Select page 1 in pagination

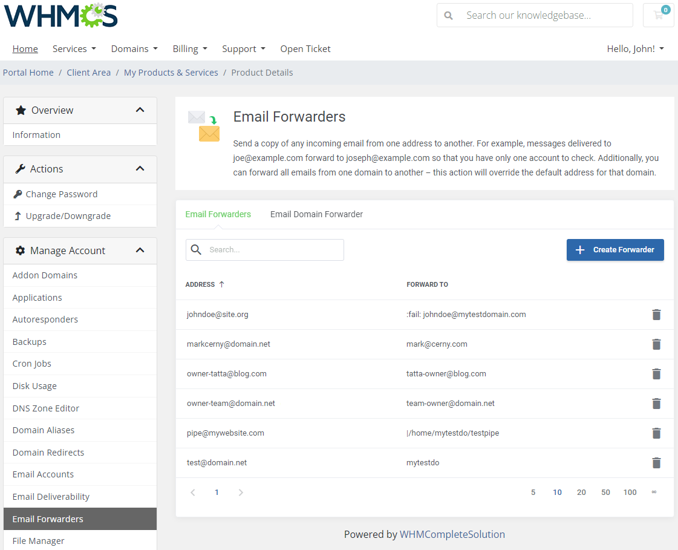point(217,493)
